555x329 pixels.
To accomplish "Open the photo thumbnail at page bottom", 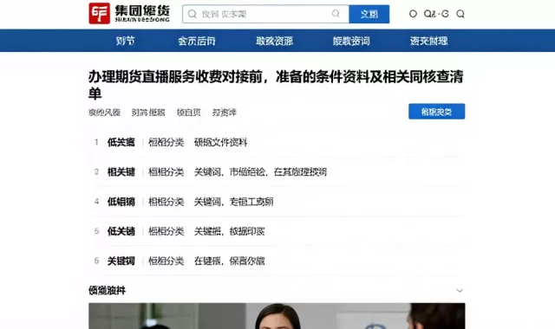I will tap(277, 316).
